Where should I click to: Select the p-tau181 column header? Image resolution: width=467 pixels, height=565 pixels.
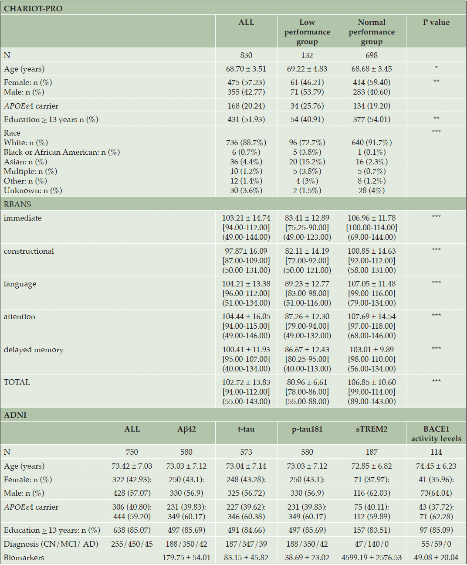[307, 429]
